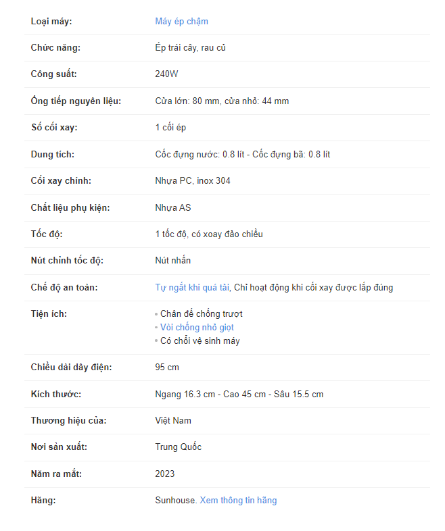The image size is (445, 531).
Task: Click the 'Nhựa PC, inox 304' value
Action: tap(192, 181)
